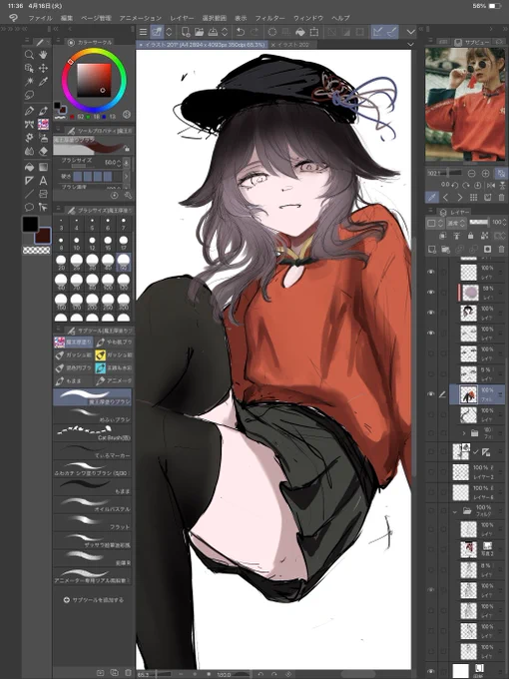Delete layer using layer panel trash icon
509x679 pixels.
(x=501, y=249)
